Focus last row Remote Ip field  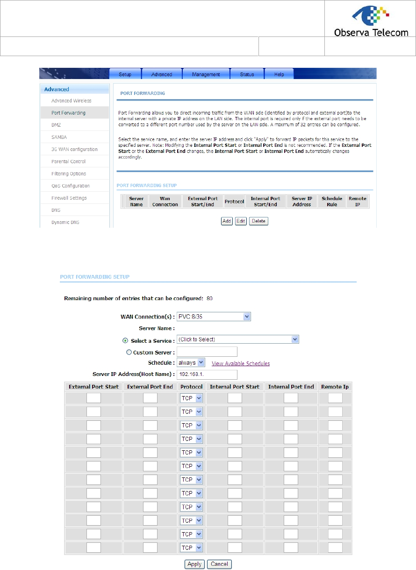click(x=335, y=548)
